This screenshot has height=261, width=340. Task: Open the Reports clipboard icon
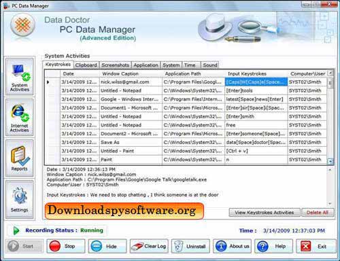(20, 158)
